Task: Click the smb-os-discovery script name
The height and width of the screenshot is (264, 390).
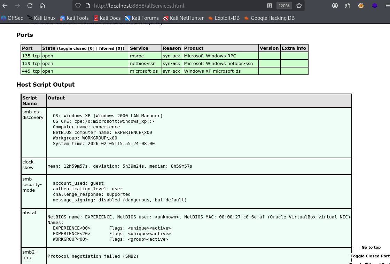Action: [33, 114]
